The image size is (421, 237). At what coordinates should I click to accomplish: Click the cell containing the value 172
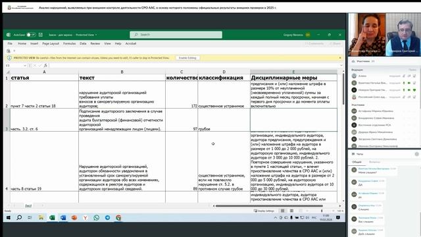pyautogui.click(x=182, y=95)
